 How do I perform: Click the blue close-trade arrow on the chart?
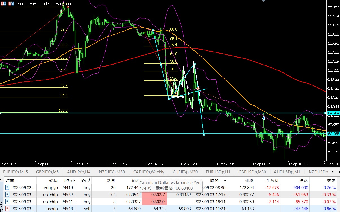click(263, 118)
